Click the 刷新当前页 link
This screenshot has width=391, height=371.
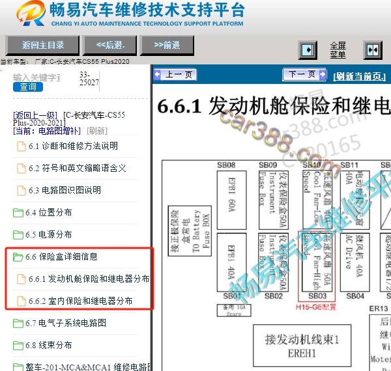click(359, 76)
